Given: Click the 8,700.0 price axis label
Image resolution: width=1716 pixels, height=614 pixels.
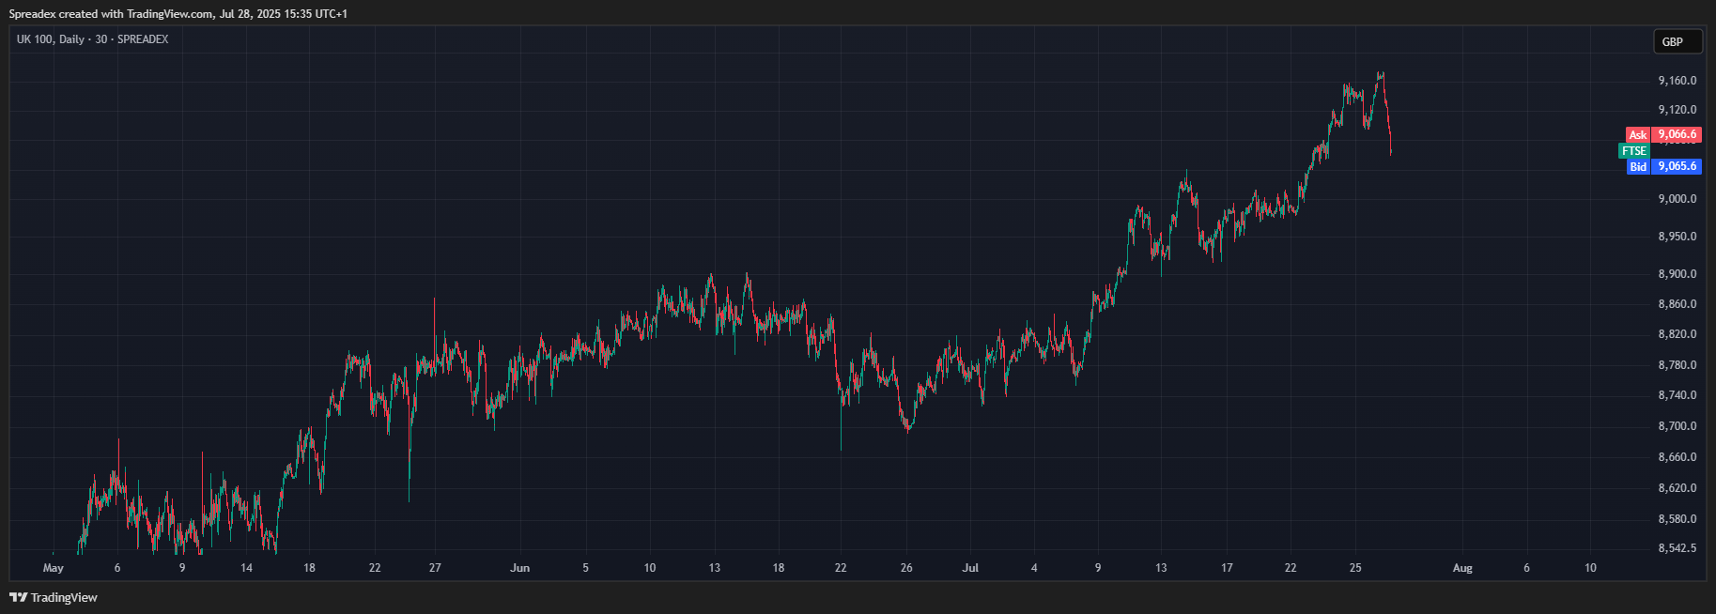Looking at the screenshot, I should point(1677,426).
